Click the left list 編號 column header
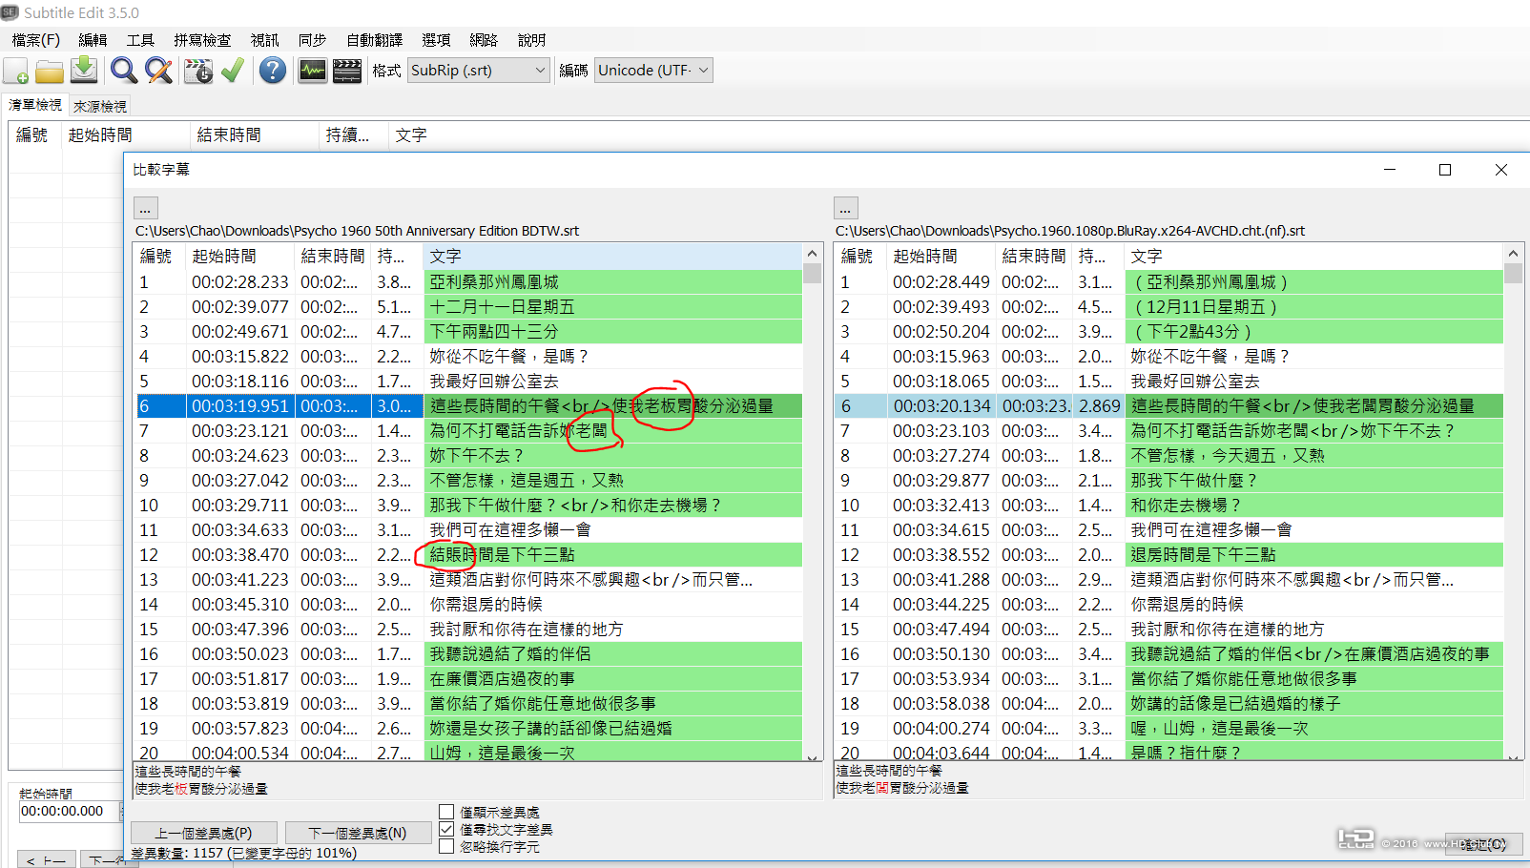 pyautogui.click(x=159, y=256)
